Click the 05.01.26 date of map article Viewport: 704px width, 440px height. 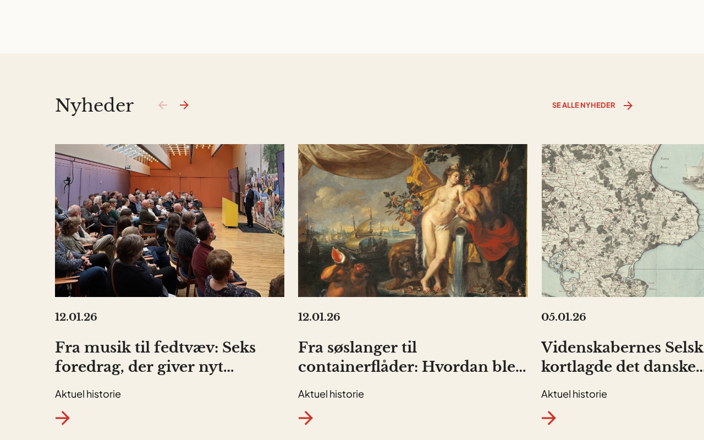(564, 317)
